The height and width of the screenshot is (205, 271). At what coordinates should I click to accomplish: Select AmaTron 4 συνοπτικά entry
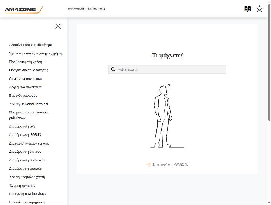pyautogui.click(x=26, y=78)
